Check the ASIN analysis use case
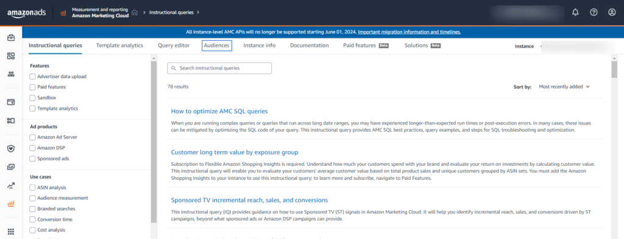The image size is (624, 239). pos(33,187)
